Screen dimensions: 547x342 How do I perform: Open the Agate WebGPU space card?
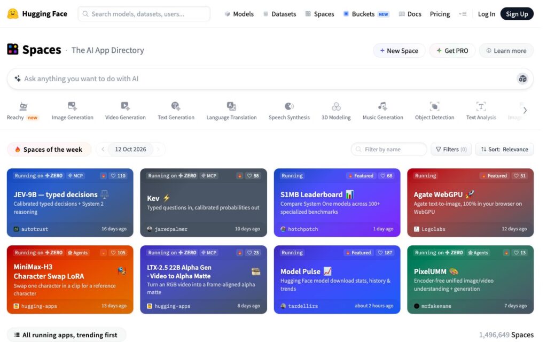470,203
